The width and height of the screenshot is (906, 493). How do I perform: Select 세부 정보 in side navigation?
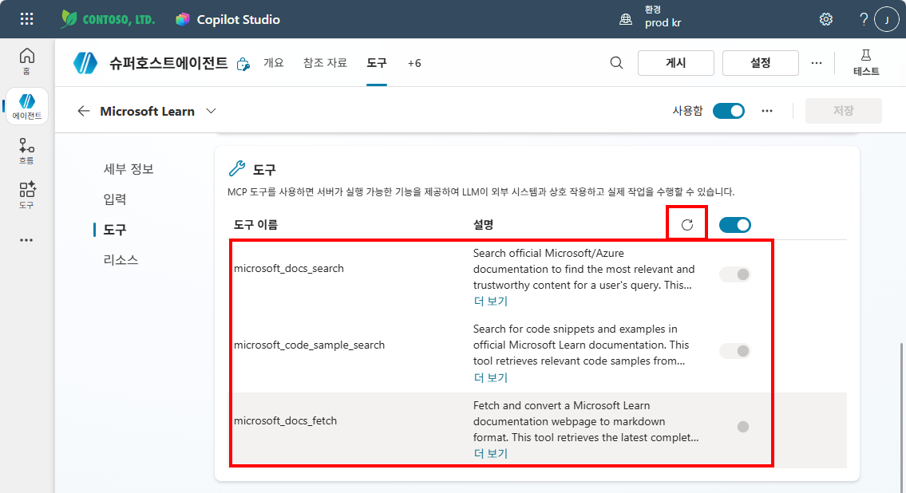click(x=129, y=168)
